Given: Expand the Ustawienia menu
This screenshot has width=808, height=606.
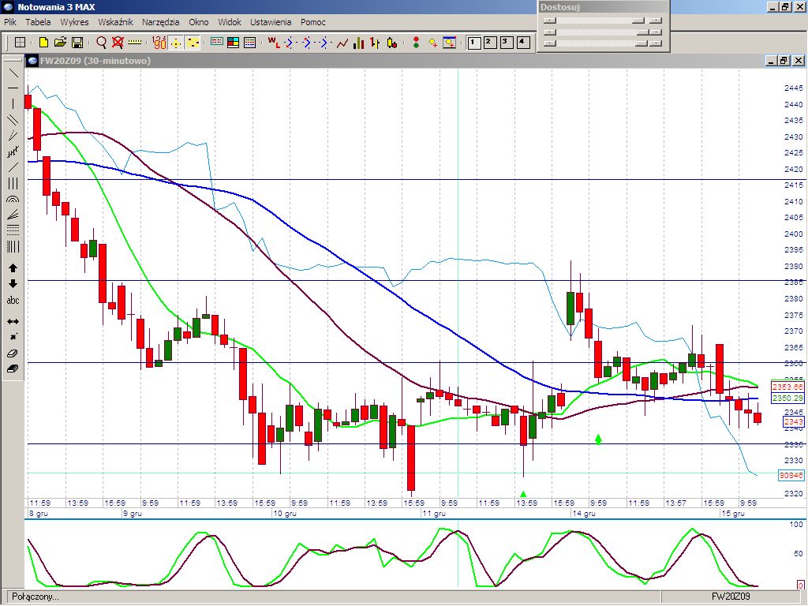Looking at the screenshot, I should (x=271, y=22).
